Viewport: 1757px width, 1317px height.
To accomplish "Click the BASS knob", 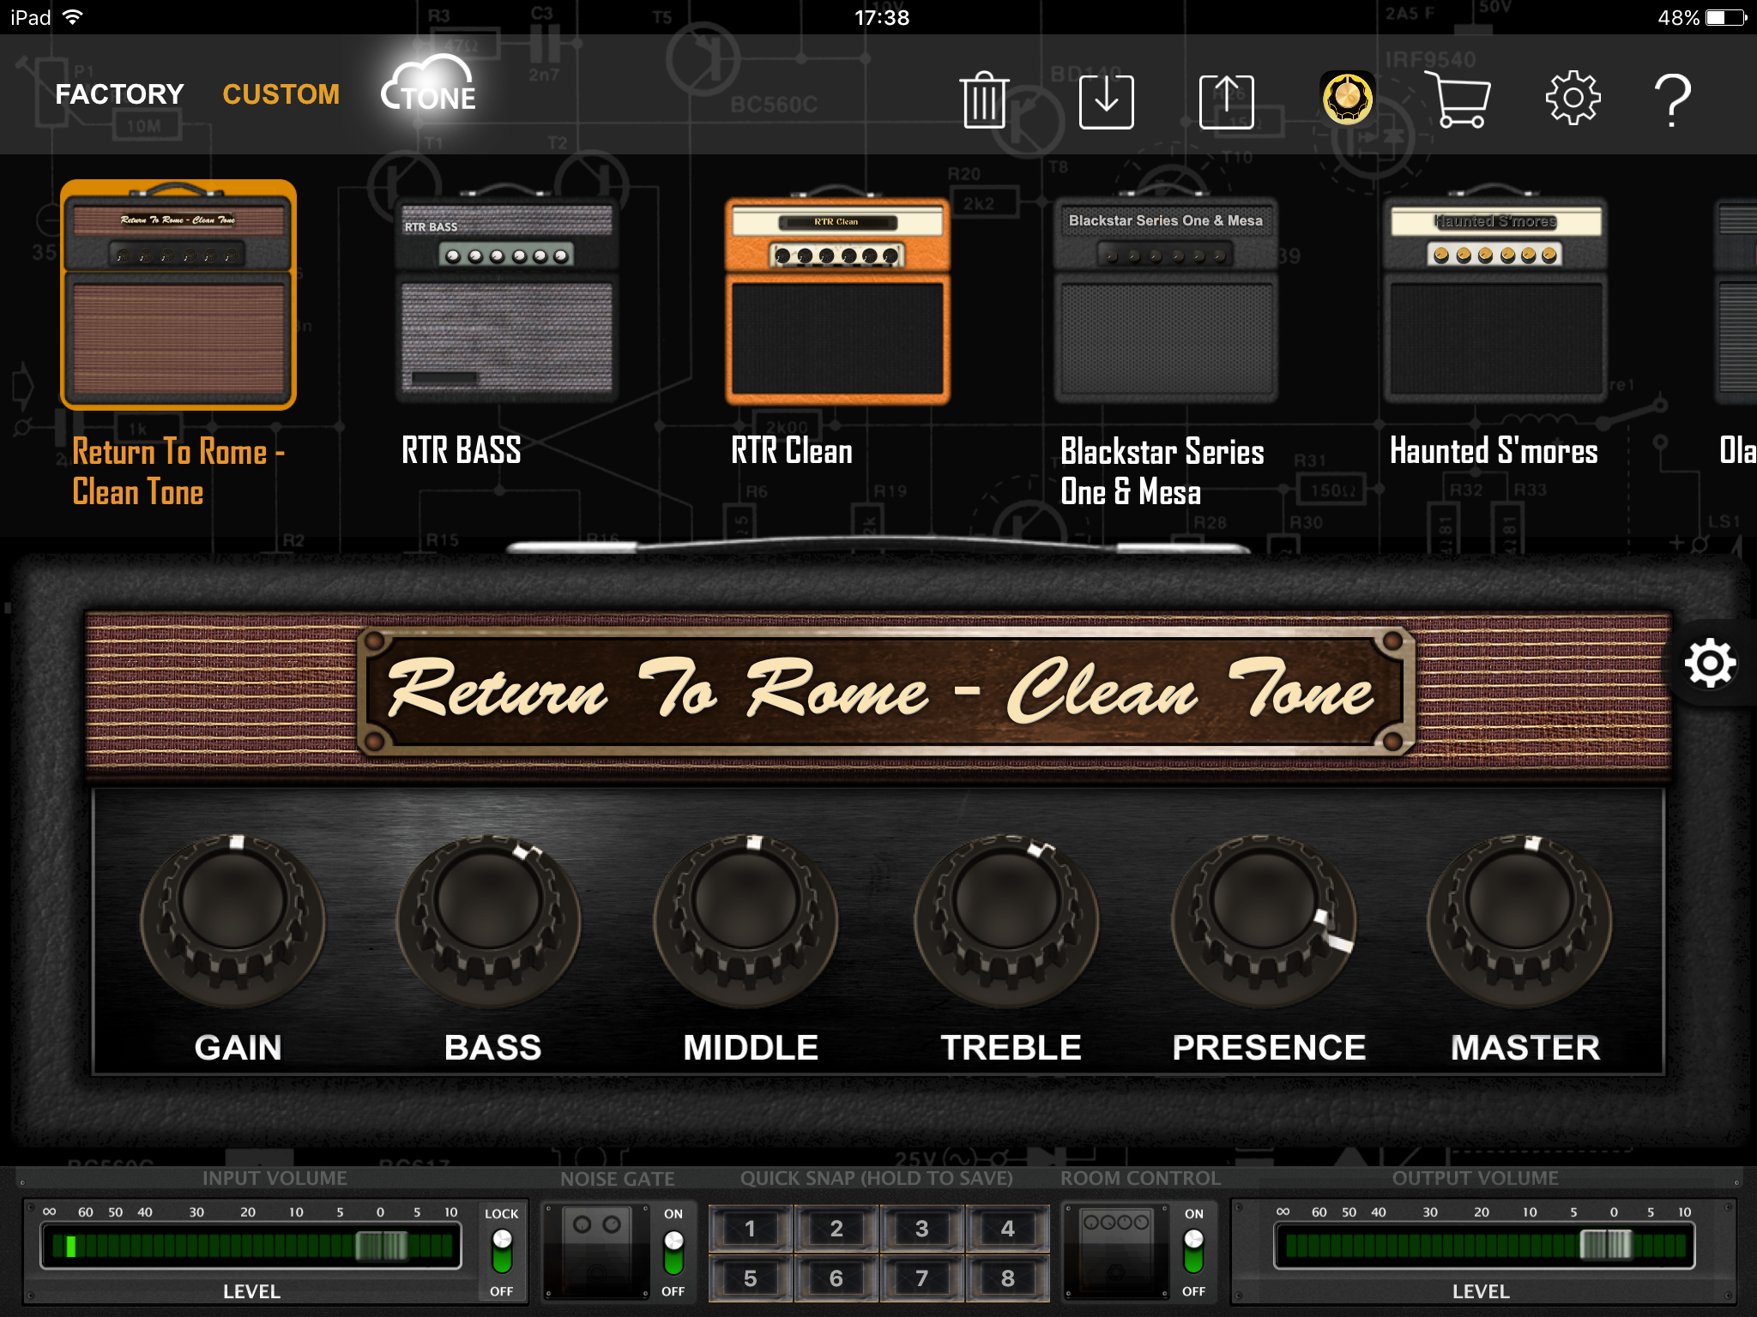I will point(489,919).
